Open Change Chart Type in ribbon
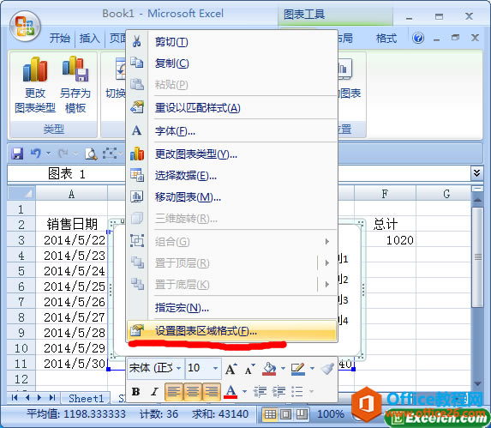The width and height of the screenshot is (491, 428). (35, 85)
